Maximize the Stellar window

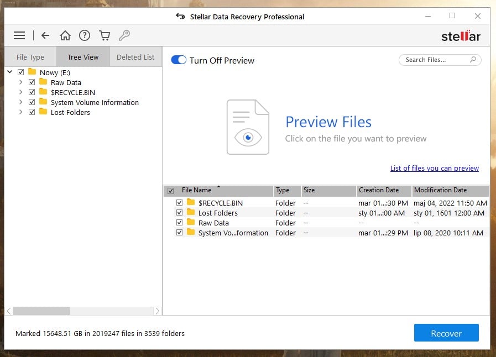(x=452, y=16)
